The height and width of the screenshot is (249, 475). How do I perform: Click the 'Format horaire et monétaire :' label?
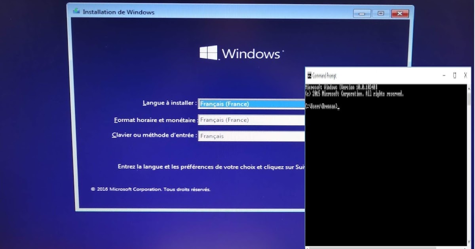coord(155,120)
